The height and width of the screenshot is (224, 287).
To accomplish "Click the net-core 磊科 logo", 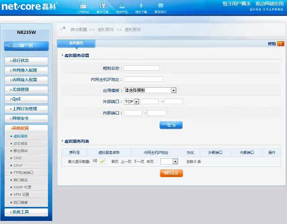I will click(29, 7).
